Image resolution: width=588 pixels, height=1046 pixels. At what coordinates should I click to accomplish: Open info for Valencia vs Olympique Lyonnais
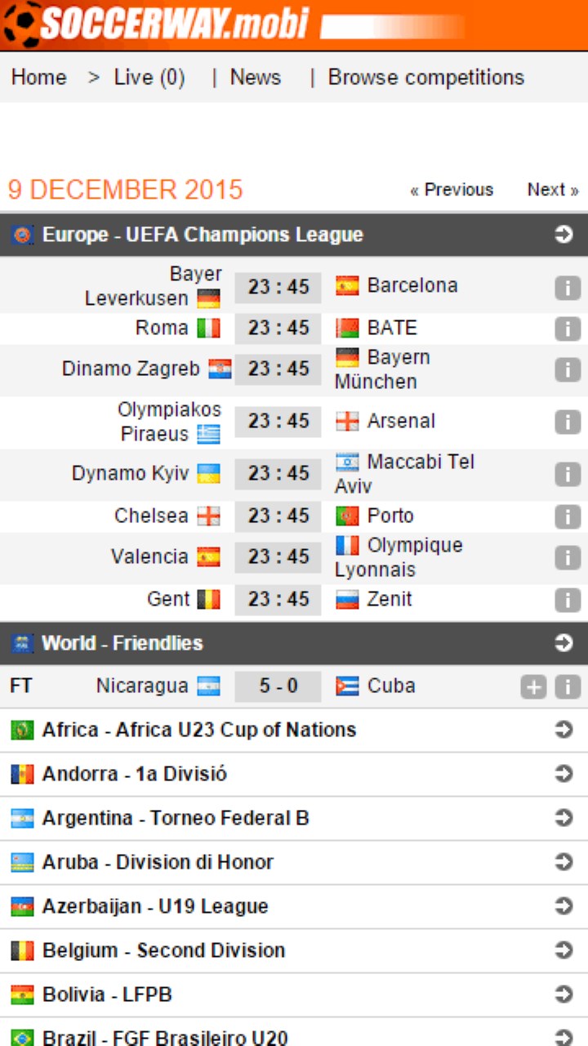[567, 557]
